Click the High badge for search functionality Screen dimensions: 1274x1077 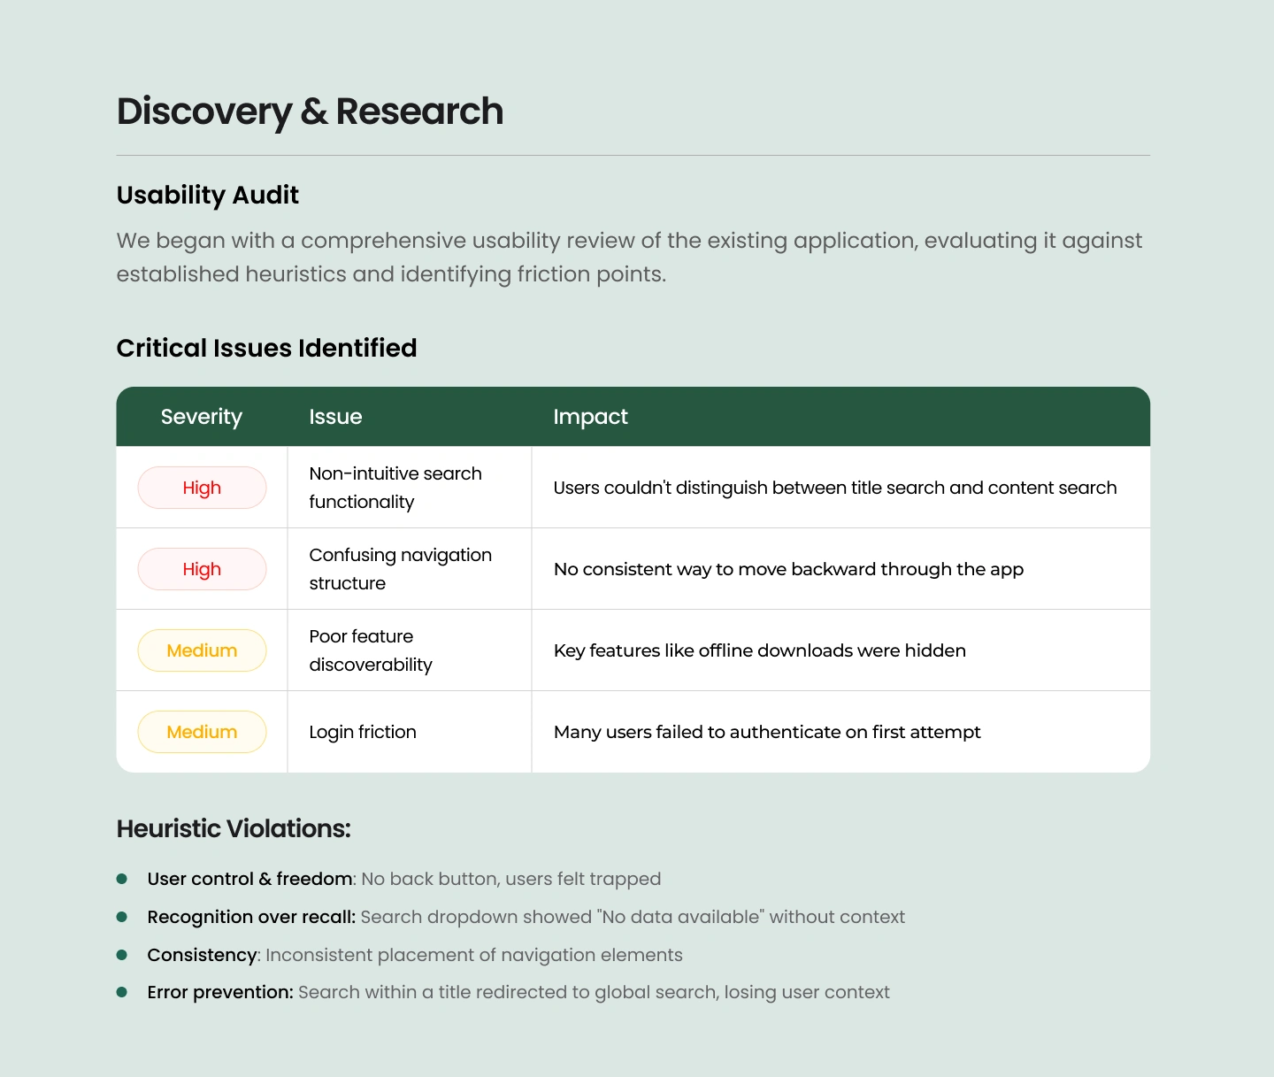coord(202,488)
